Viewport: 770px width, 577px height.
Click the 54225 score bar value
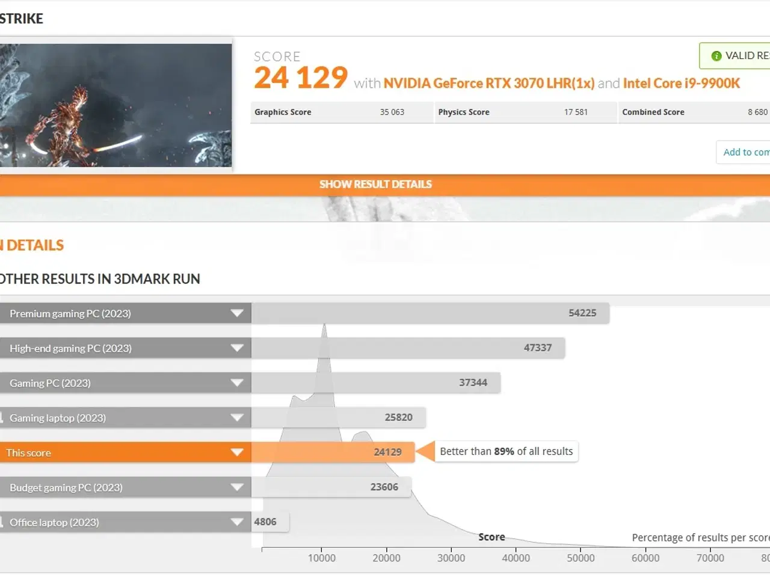click(582, 313)
